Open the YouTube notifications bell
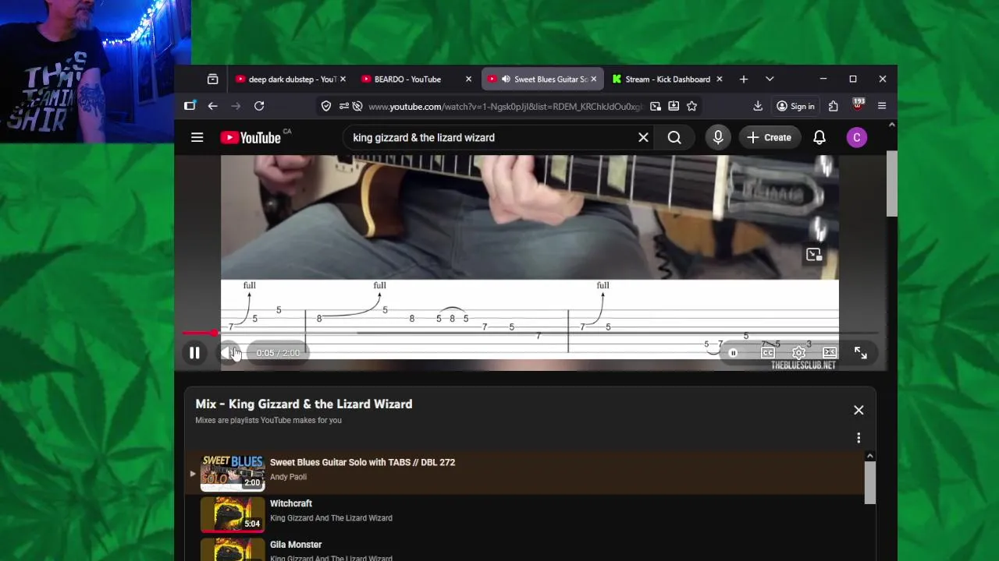The height and width of the screenshot is (561, 999). tap(819, 137)
